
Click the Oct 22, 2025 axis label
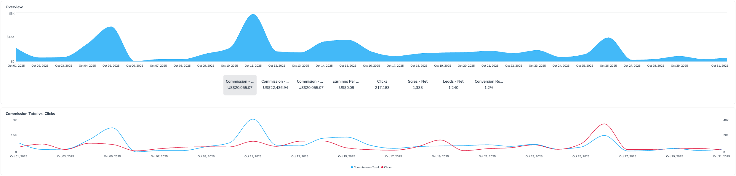coord(514,66)
